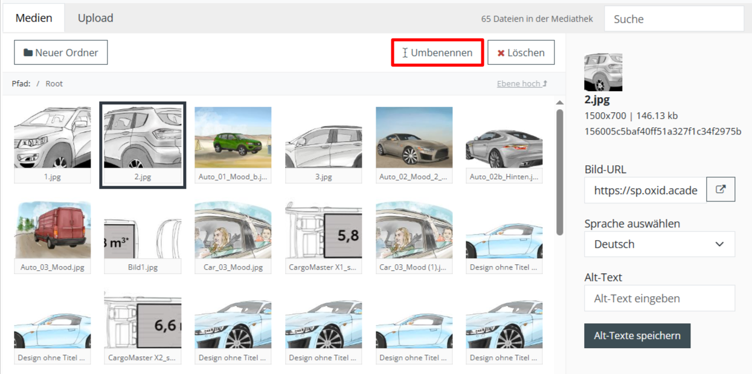Open the Bild-URL external link icon

tap(720, 190)
